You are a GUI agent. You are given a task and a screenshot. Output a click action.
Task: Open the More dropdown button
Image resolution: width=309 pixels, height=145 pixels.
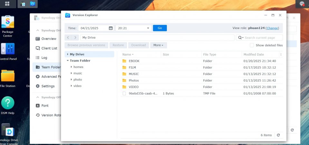point(159,45)
